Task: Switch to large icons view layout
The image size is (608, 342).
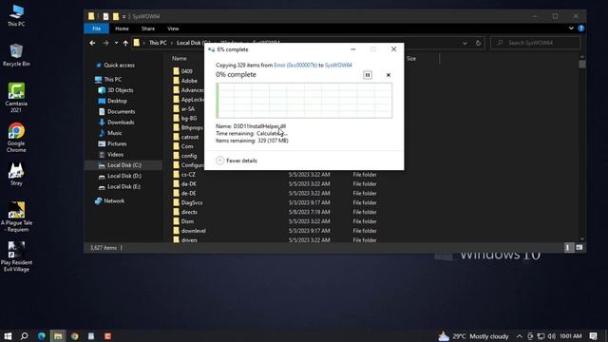Action: coord(579,247)
